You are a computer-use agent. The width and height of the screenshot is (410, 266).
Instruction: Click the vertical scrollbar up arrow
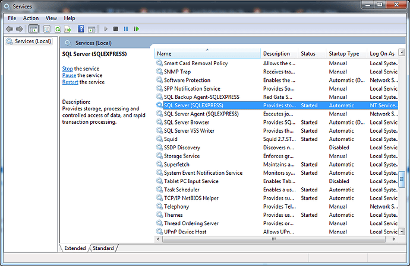click(x=402, y=52)
